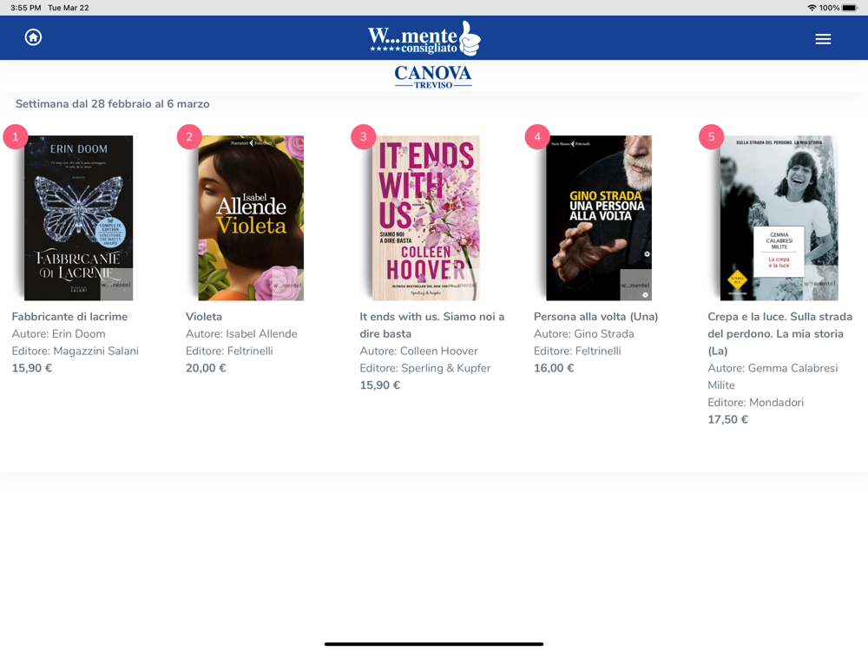
Task: Select the pink rank 5 badge
Action: tap(712, 137)
